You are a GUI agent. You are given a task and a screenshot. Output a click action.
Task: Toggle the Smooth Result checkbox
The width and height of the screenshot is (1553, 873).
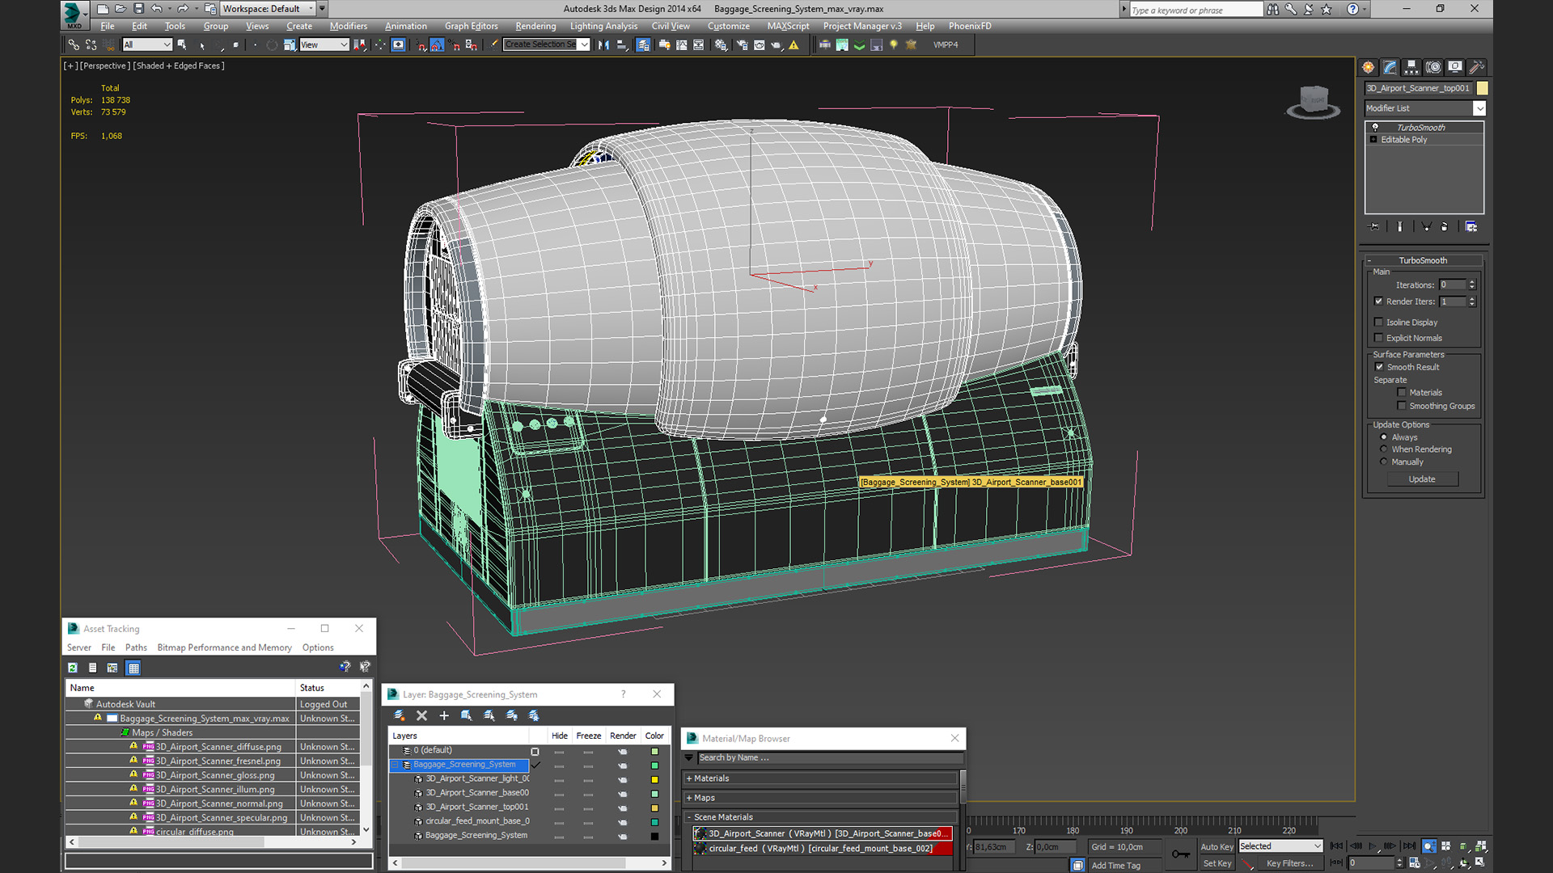[x=1379, y=367]
